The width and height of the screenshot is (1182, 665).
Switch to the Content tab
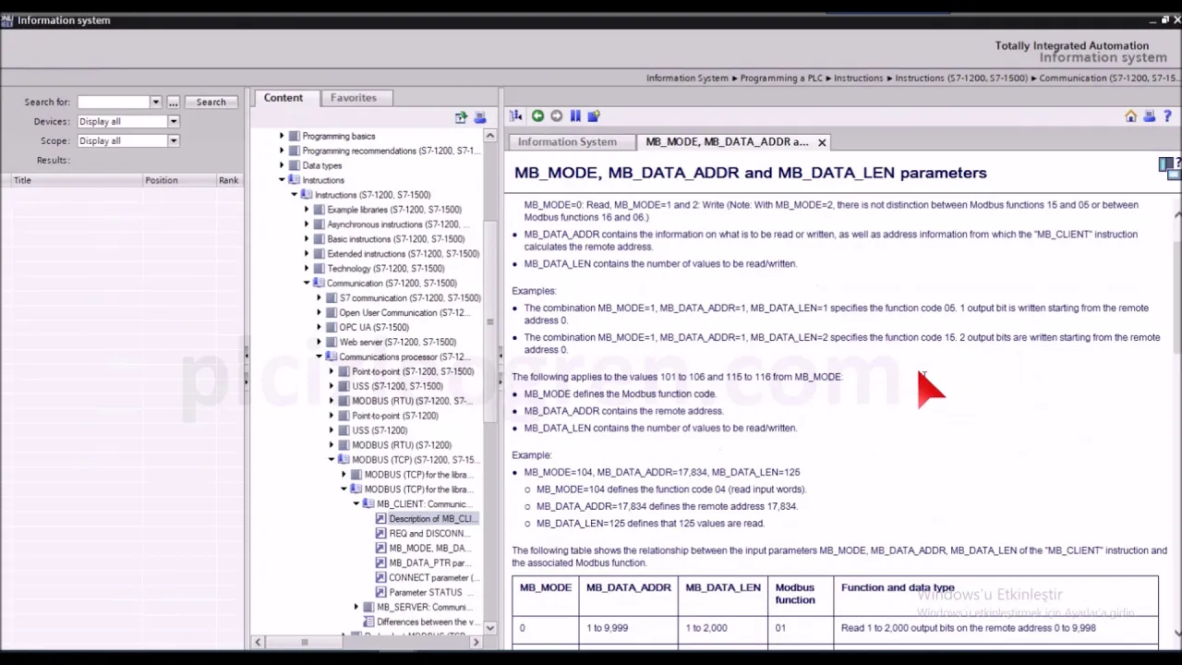pyautogui.click(x=283, y=98)
